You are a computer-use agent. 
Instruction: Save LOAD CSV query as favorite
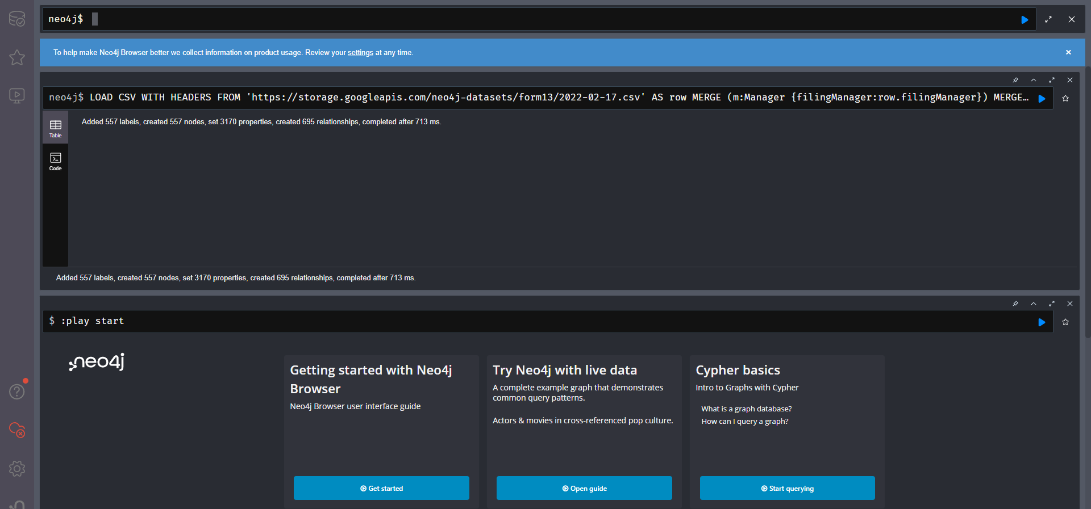1065,98
